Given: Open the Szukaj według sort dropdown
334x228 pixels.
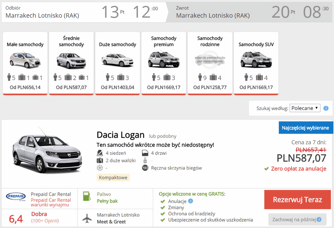Looking at the screenshot, I should click(305, 108).
